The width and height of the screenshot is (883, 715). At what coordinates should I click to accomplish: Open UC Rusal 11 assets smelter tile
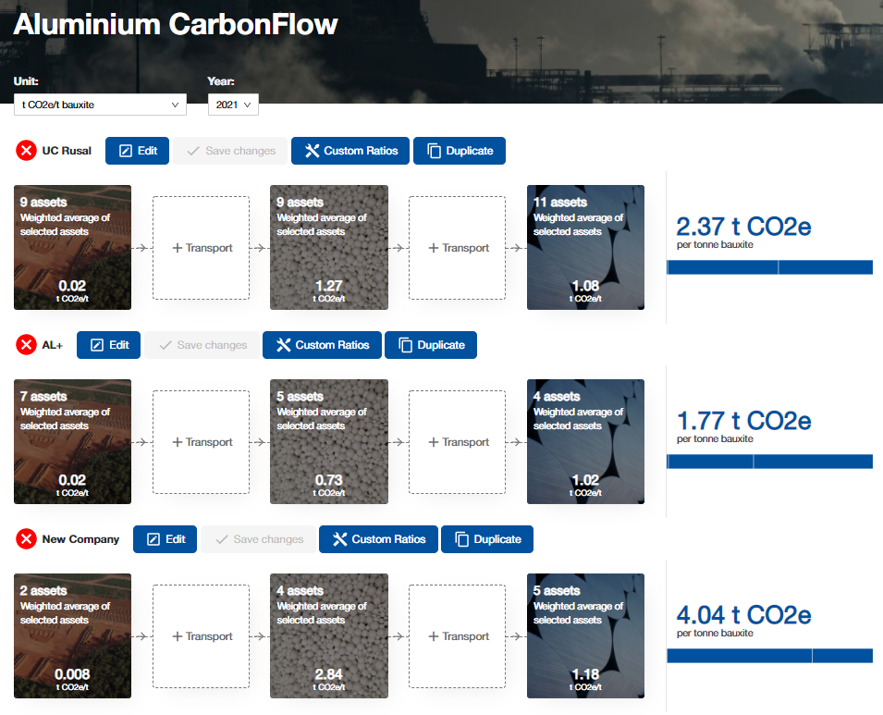point(585,247)
